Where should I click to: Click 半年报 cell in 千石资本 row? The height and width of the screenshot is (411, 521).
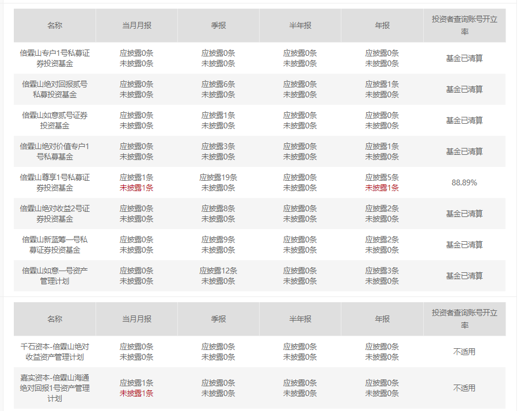tap(300, 352)
